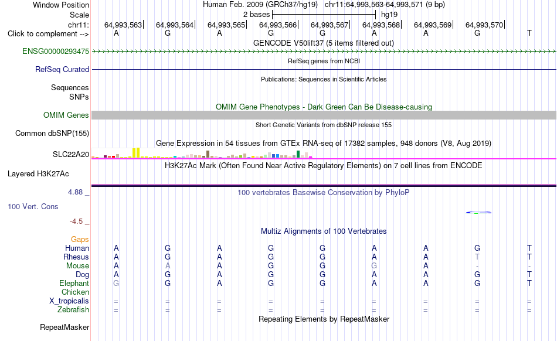Click the 'SNPs' subtrack label
The height and width of the screenshot is (341, 557).
click(x=79, y=97)
